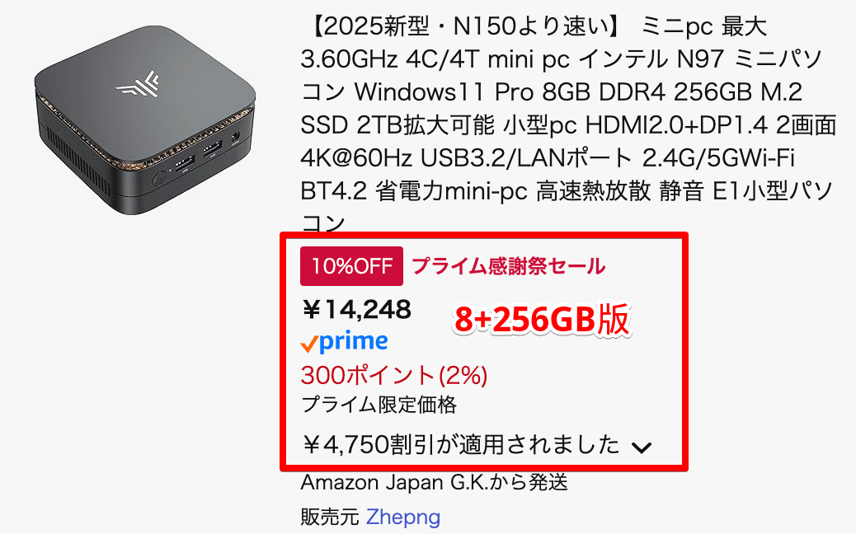The image size is (856, 534).
Task: Click the left USB port in product image
Action: (x=185, y=164)
